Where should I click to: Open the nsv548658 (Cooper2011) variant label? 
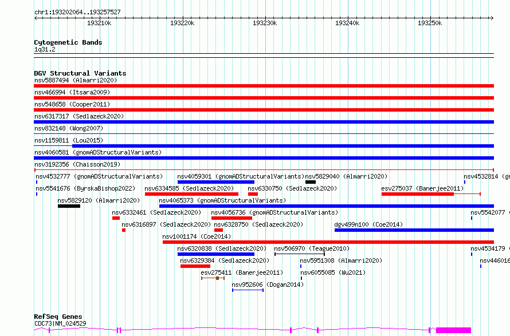(x=72, y=104)
